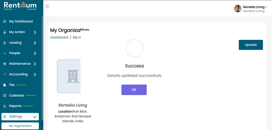Click the My Action sidebar icon
The height and width of the screenshot is (130, 272).
click(5, 32)
